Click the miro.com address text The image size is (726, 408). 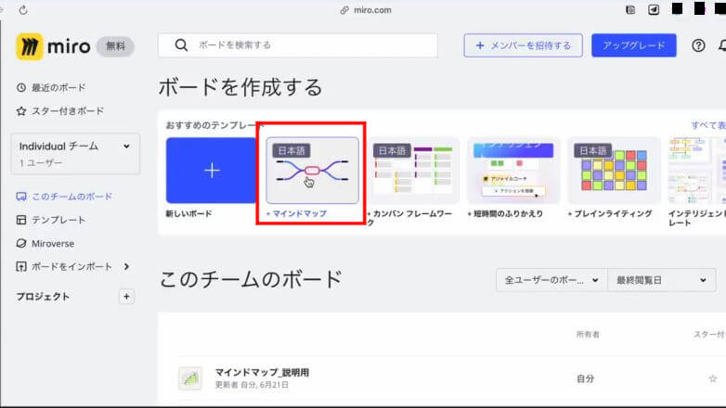click(372, 9)
